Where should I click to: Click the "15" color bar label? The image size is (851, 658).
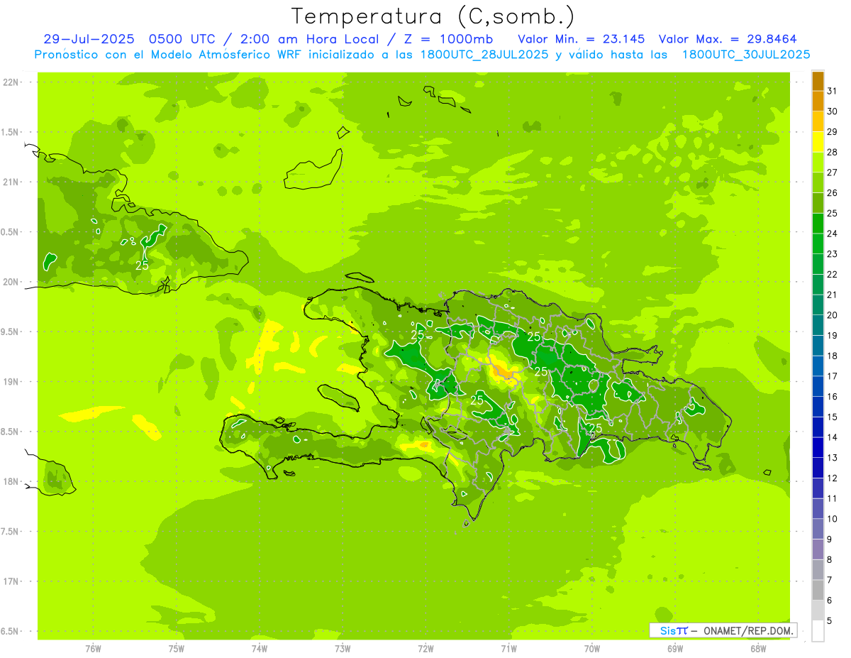point(832,417)
